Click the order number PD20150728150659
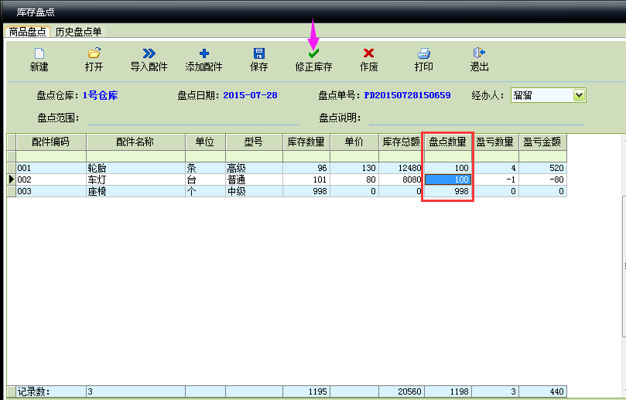This screenshot has height=400, width=626. click(407, 95)
